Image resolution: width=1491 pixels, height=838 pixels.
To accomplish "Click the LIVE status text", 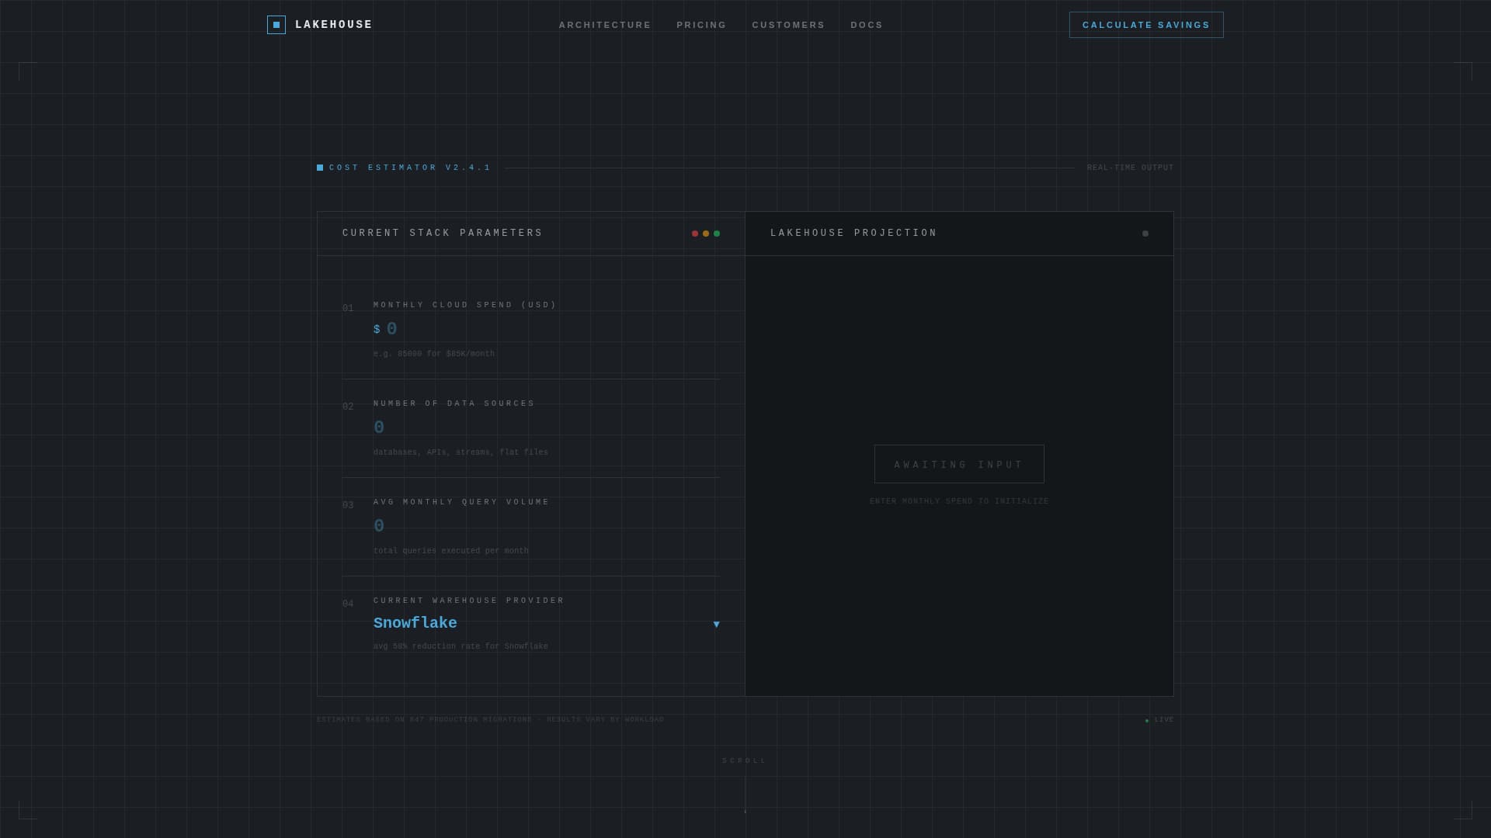I will click(x=1164, y=720).
